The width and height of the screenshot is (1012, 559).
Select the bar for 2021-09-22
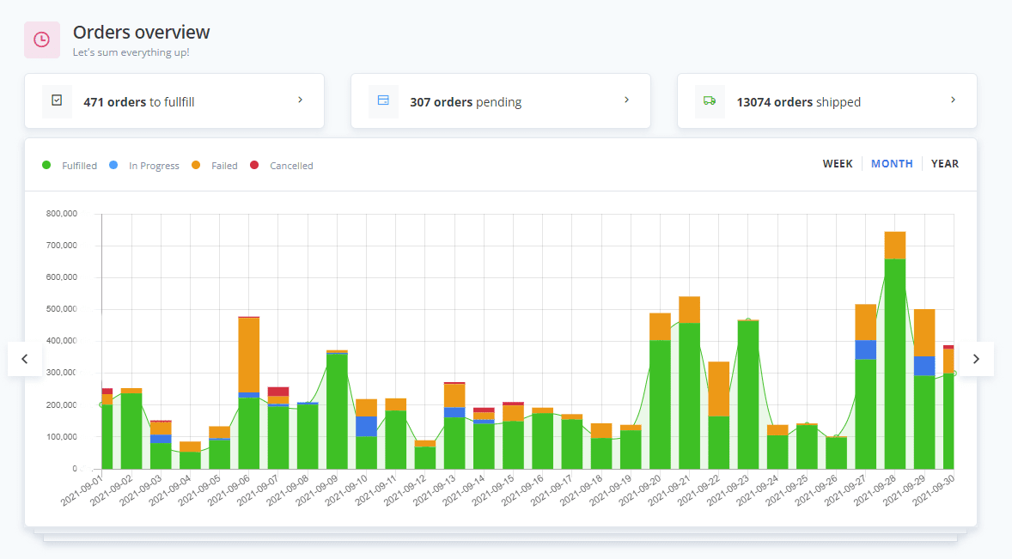718,416
